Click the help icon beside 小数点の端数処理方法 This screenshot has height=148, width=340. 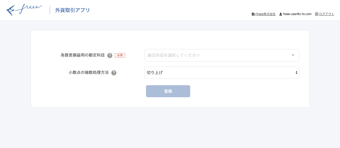click(x=114, y=73)
